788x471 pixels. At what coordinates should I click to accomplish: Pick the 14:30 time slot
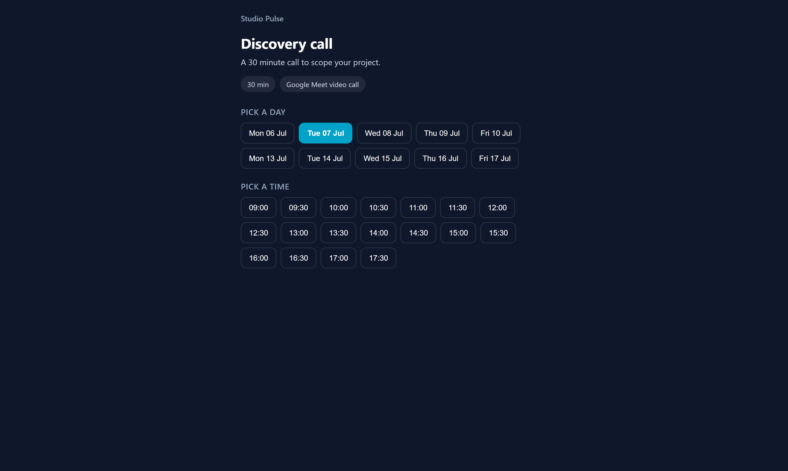pos(418,233)
